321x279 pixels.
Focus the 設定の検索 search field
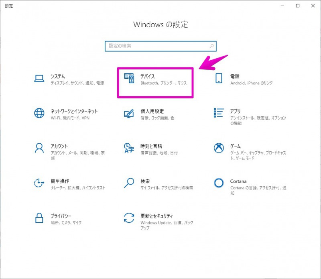160,46
